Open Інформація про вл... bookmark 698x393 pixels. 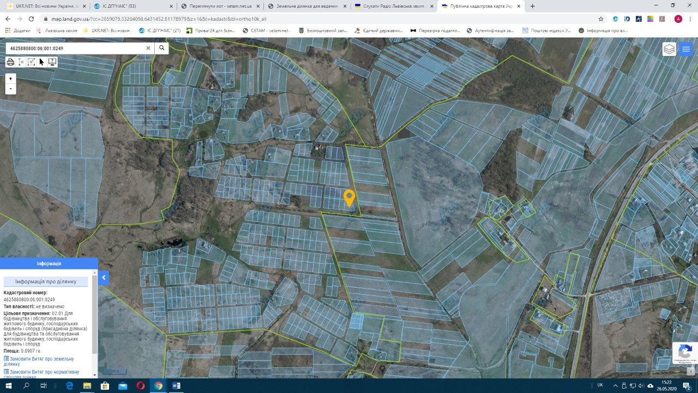603,31
